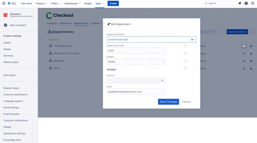Click the Budget field stepper arrows
Screen dimensions: 257x143
click(163, 62)
